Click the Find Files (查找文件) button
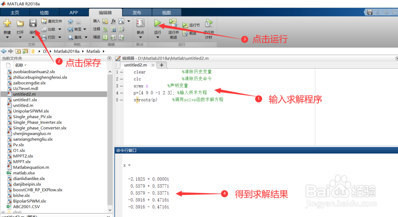The width and height of the screenshot is (398, 217). [x=52, y=21]
